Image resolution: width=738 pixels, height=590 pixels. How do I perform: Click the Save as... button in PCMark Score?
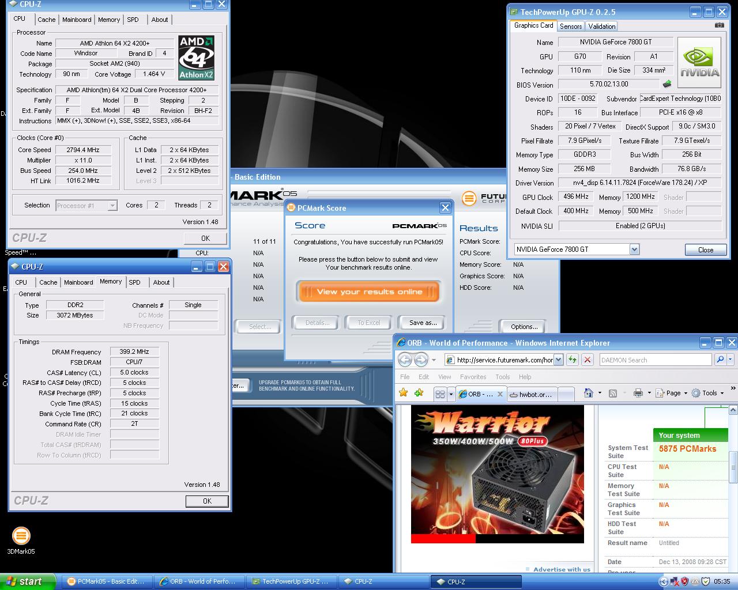point(423,323)
